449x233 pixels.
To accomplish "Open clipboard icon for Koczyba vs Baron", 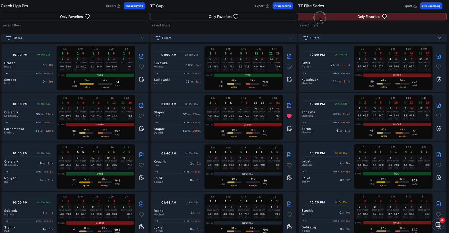I will (x=439, y=128).
